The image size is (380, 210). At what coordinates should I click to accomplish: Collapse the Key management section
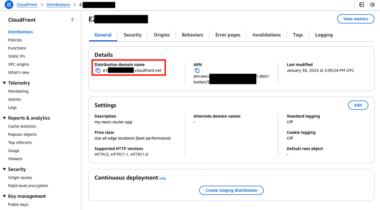point(4,196)
